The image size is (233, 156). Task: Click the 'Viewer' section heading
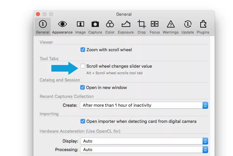pos(46,42)
